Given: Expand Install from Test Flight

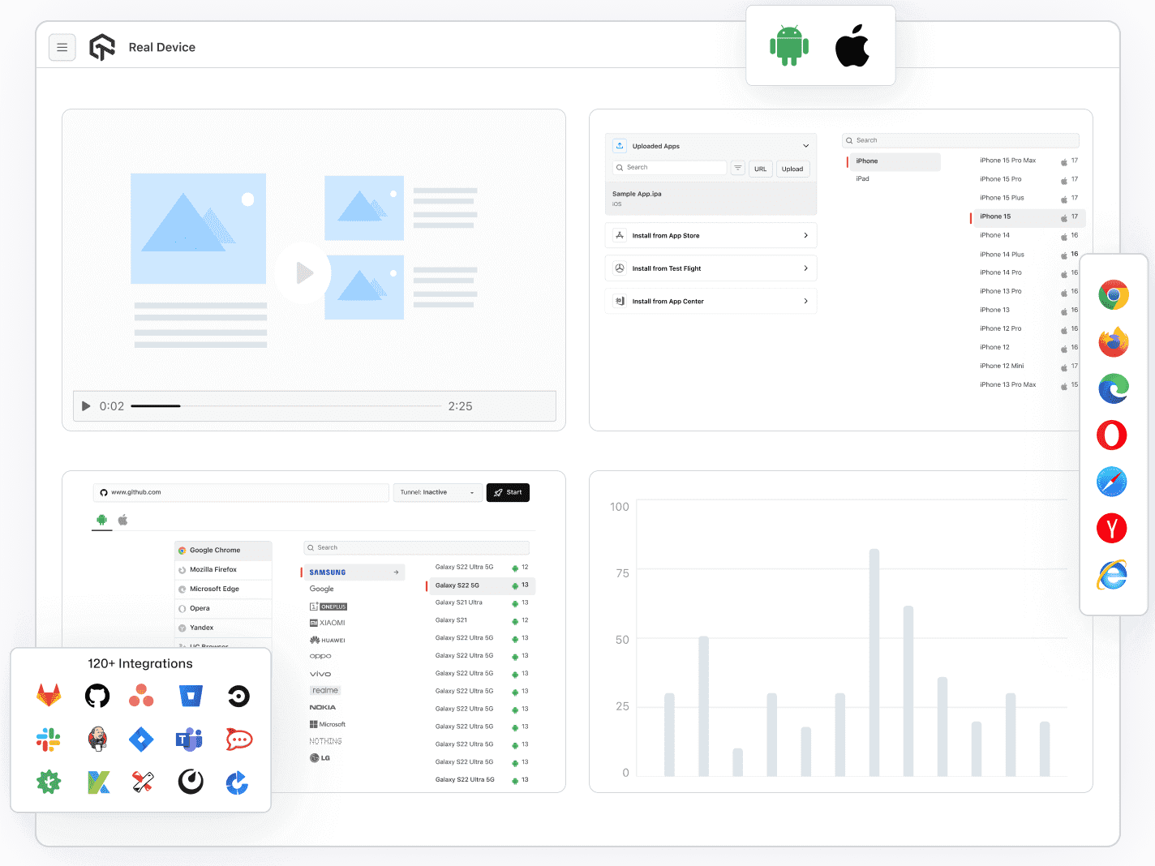Looking at the screenshot, I should [711, 268].
